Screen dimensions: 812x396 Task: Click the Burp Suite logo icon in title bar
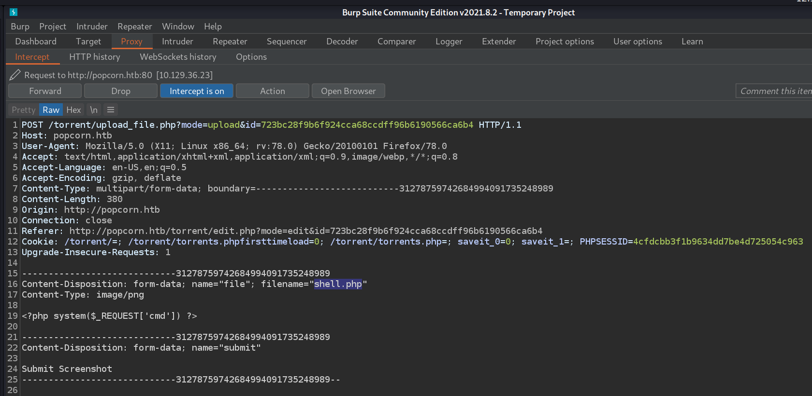coord(14,12)
